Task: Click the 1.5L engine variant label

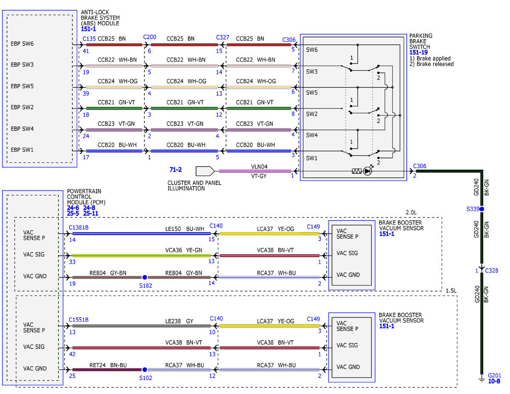Action: (x=451, y=290)
